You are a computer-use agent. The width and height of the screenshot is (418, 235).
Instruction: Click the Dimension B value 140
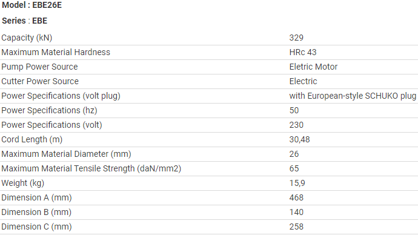point(296,213)
